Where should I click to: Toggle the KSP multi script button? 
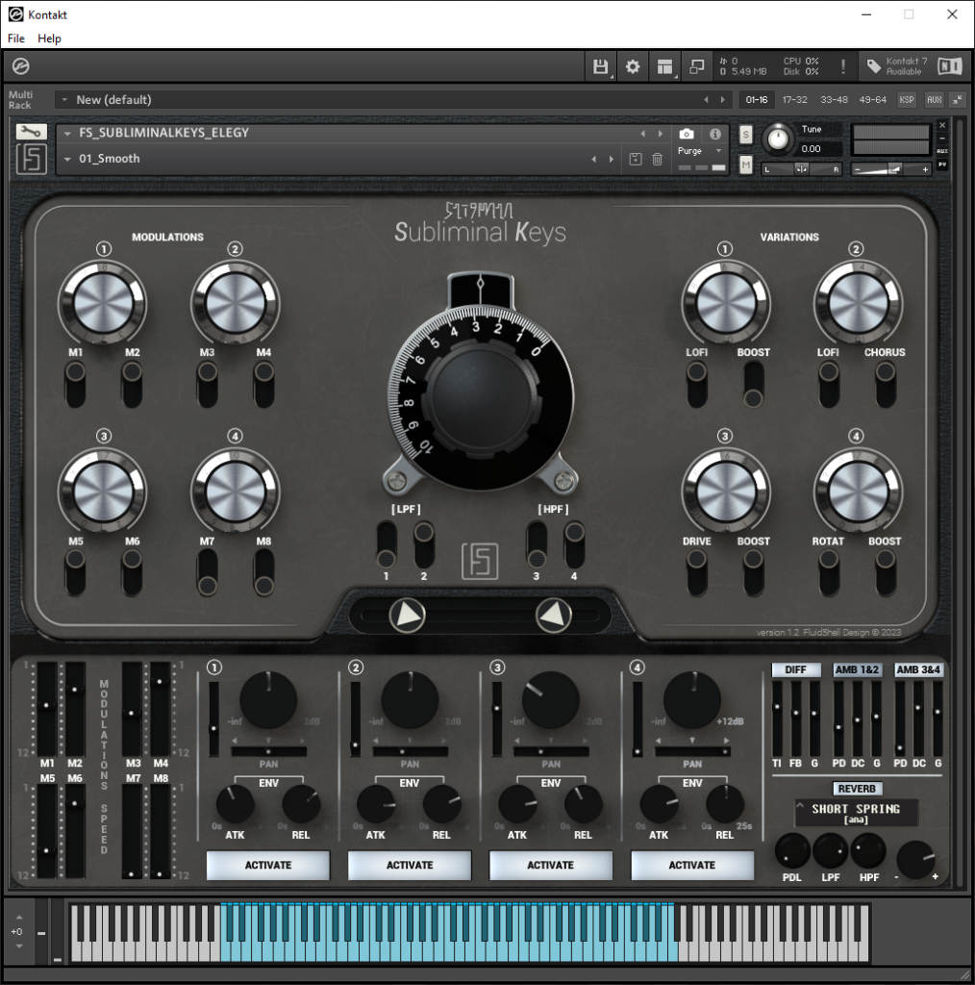tap(906, 99)
